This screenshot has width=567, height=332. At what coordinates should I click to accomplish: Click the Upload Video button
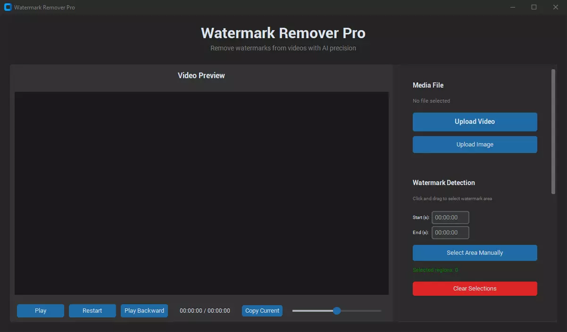point(475,121)
